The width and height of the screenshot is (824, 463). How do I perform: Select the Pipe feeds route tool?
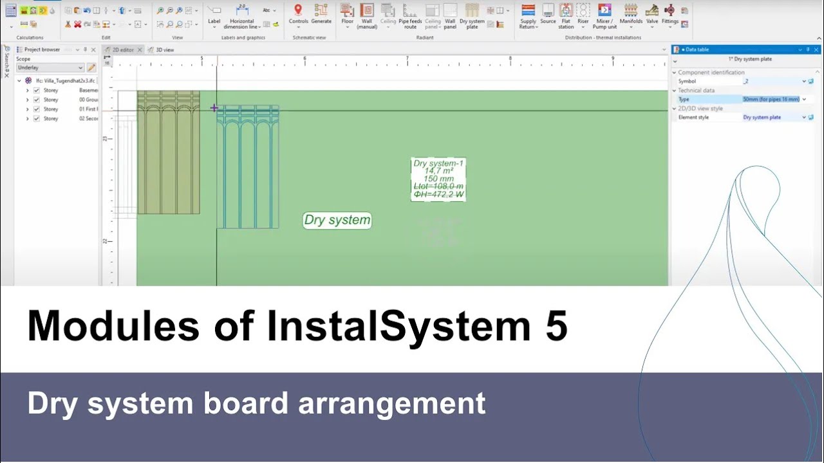(410, 17)
